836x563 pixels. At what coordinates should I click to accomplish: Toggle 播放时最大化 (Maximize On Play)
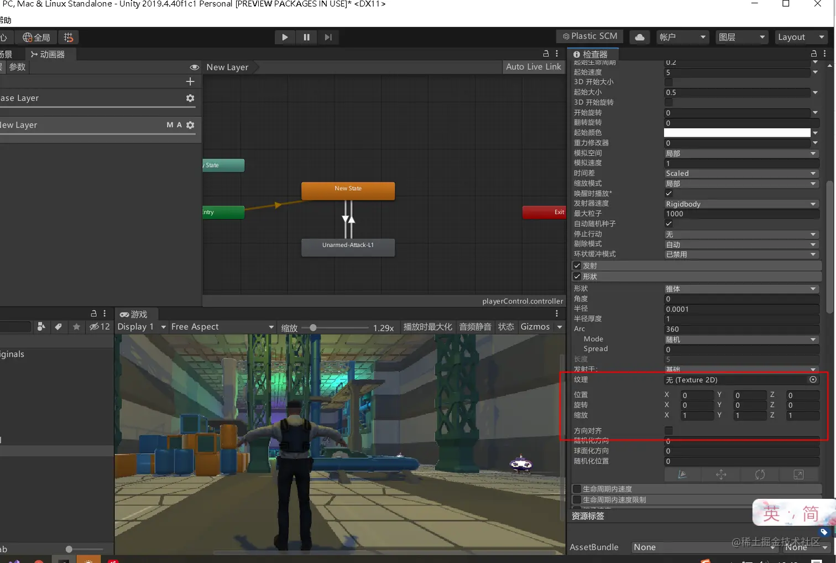tap(428, 327)
